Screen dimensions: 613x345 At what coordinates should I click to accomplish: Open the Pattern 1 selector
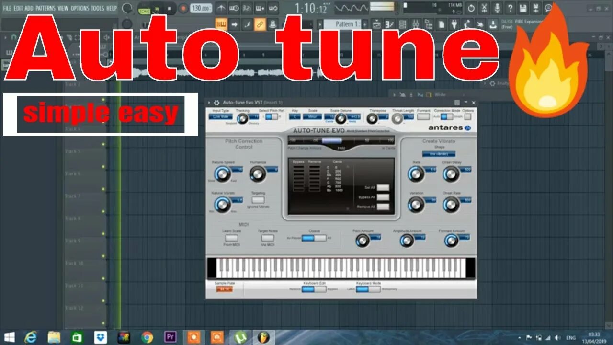[341, 24]
